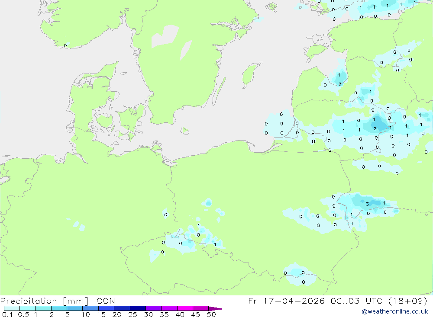The width and height of the screenshot is (433, 317).
Task: Click the 30–35 mm legend color swatch
Action: point(154,308)
